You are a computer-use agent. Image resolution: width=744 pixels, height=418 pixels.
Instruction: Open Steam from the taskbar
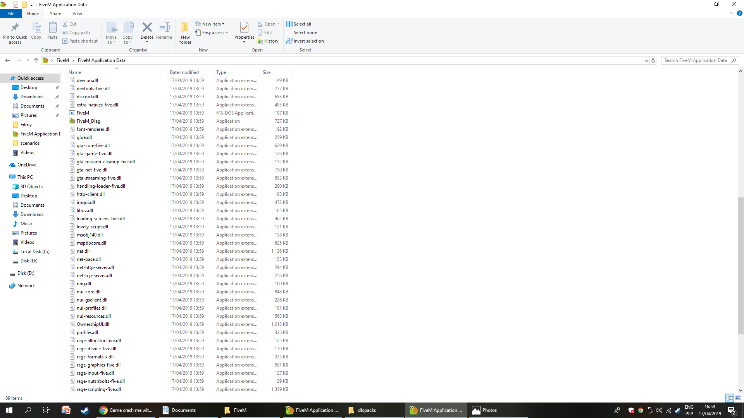[x=84, y=410]
